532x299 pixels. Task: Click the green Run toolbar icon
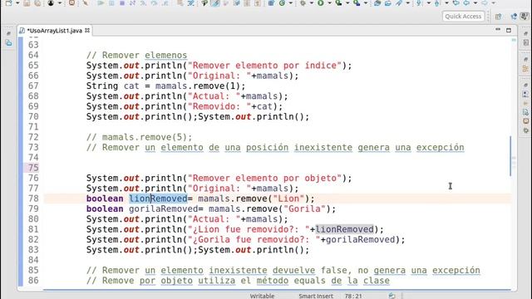[321, 3]
